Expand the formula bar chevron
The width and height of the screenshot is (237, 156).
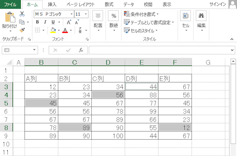click(232, 50)
